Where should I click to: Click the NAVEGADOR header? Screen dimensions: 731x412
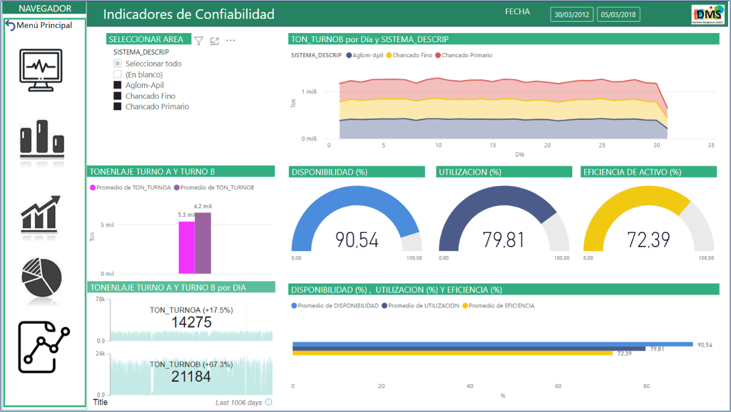click(x=45, y=9)
